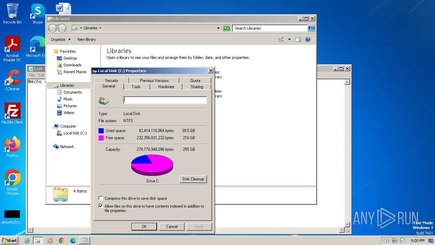Expand the Libraries breadcrumb arrow
Screen dimensions: 435x245
[100, 28]
